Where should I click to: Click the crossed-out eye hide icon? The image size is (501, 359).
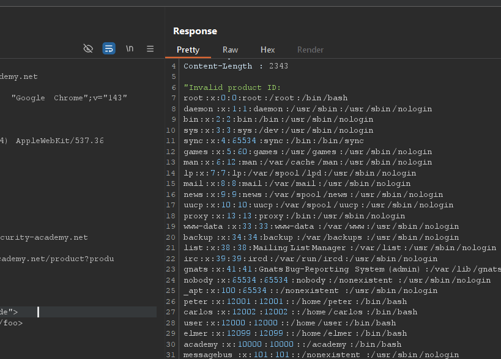click(x=88, y=48)
